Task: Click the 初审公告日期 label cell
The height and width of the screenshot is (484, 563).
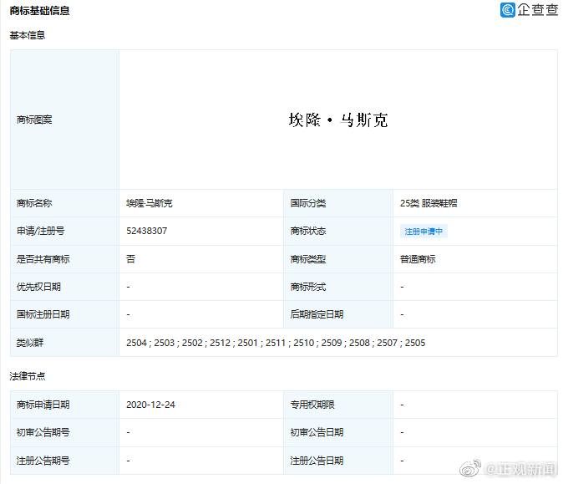Action: click(338, 433)
